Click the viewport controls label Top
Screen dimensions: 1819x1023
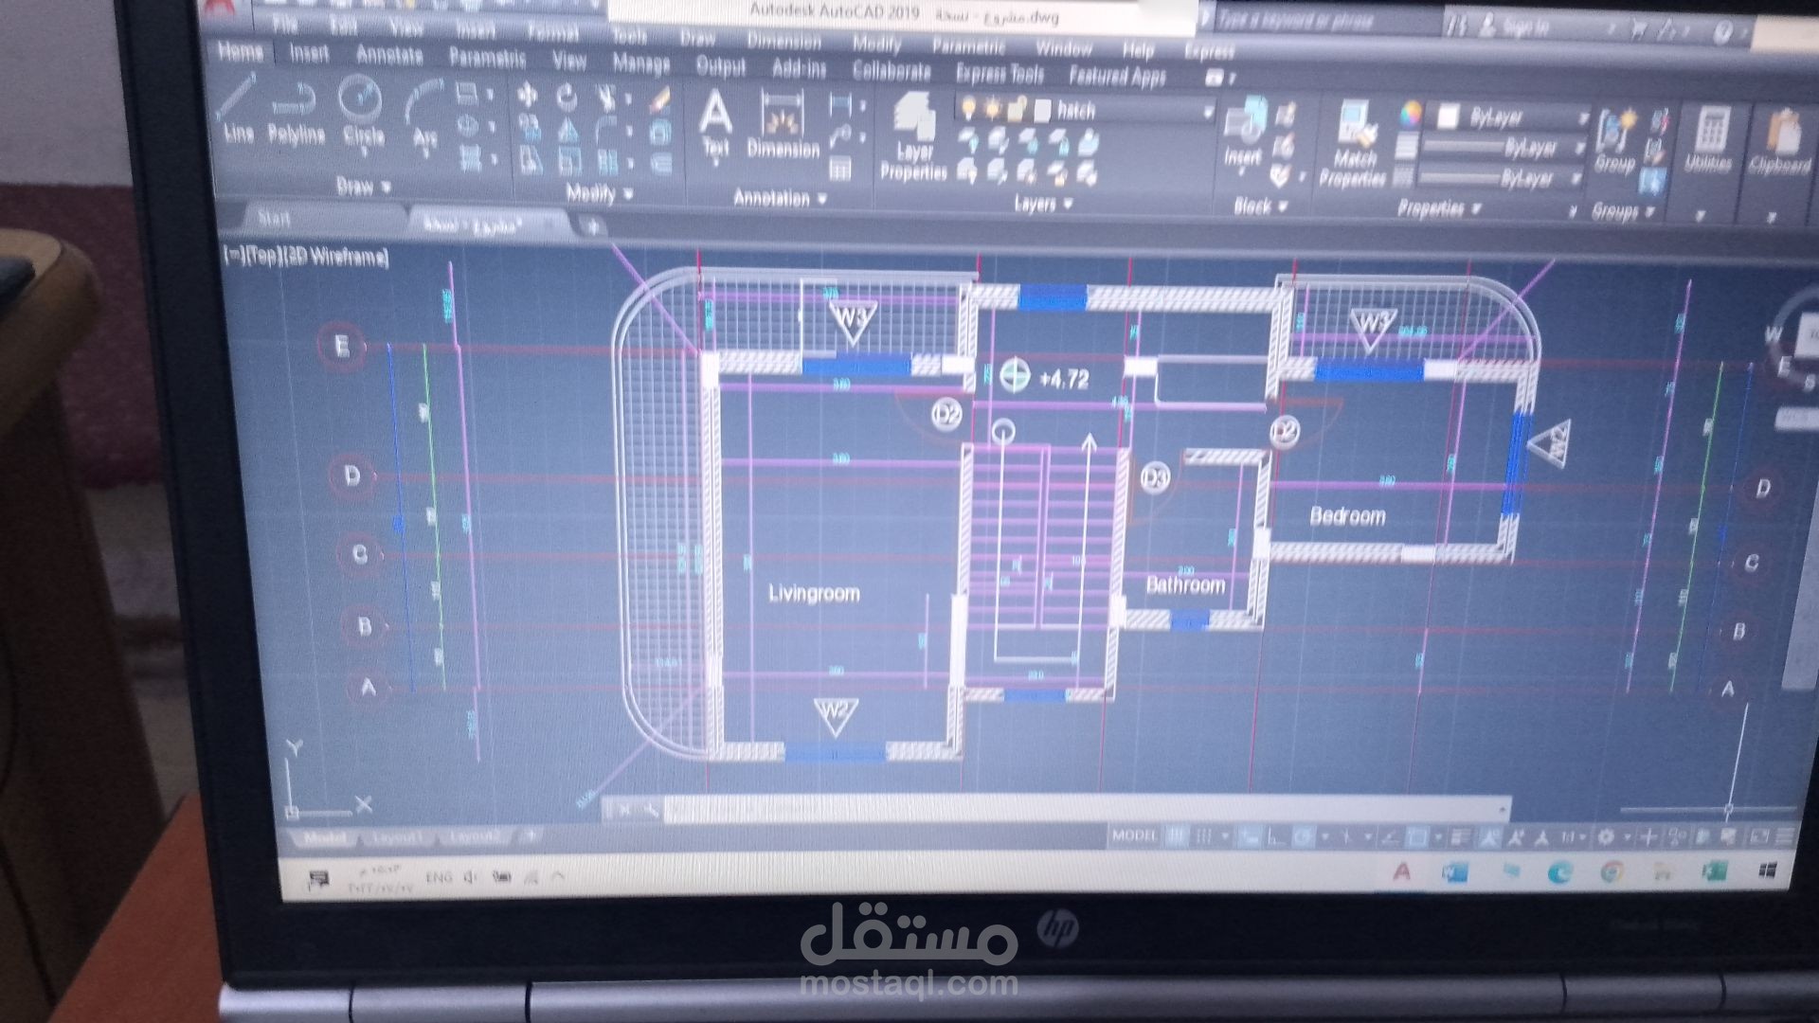[x=262, y=255]
